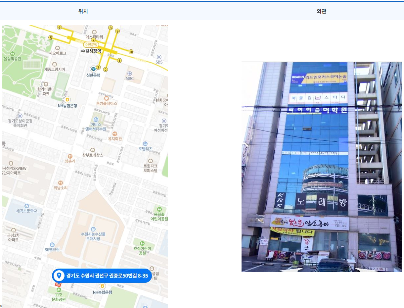Click the MBC broadcasting station icon
The height and width of the screenshot is (308, 404).
pyautogui.click(x=129, y=74)
